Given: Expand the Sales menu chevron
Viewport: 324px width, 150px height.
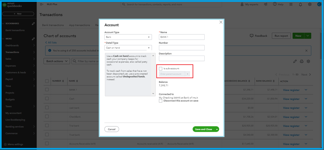Looking at the screenshot, I should [x=34, y=59].
